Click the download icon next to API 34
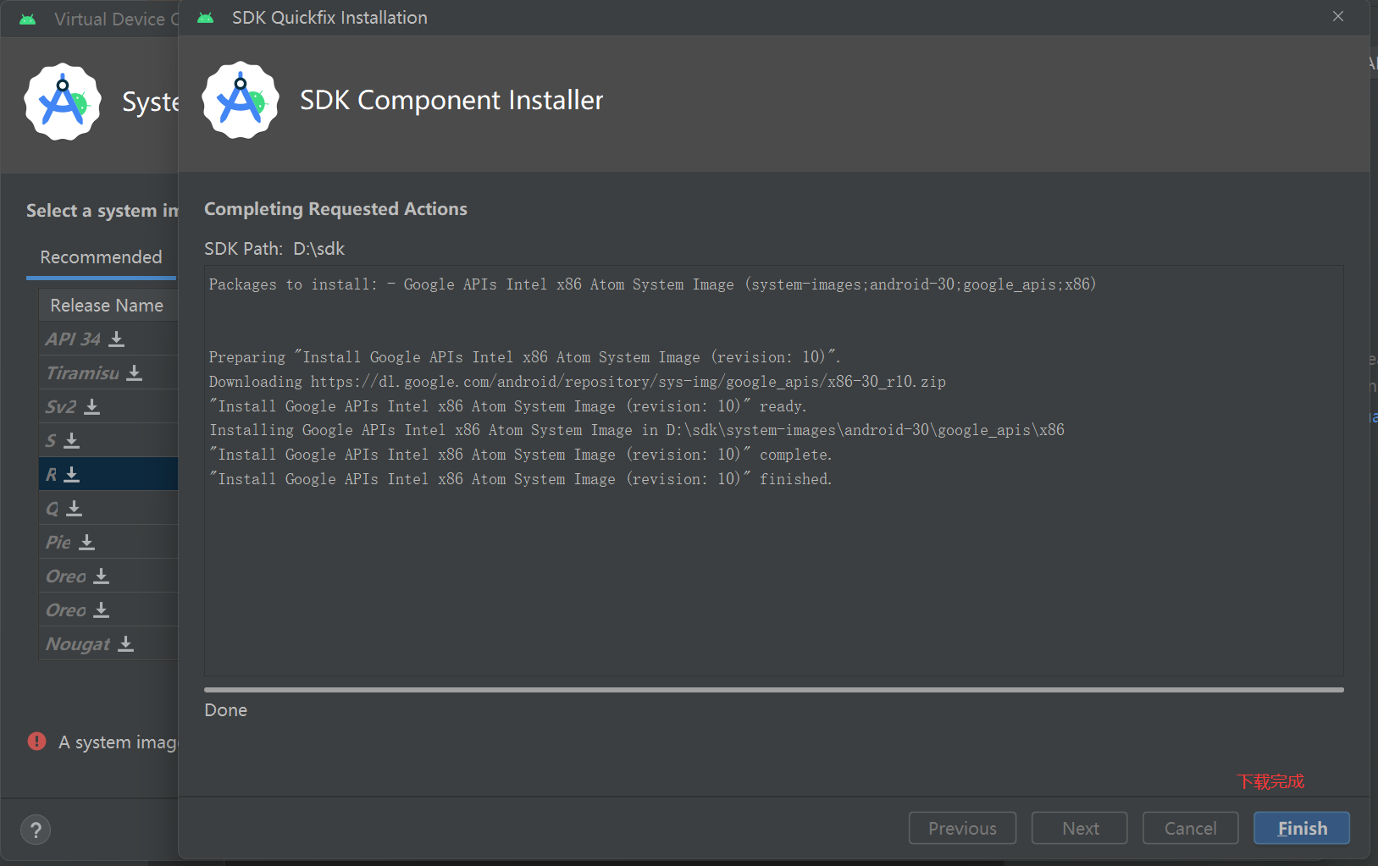Screen dimensions: 1378x866 (x=117, y=339)
